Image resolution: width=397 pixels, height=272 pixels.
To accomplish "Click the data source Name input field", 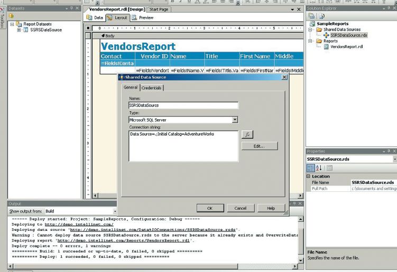I will tap(183, 105).
